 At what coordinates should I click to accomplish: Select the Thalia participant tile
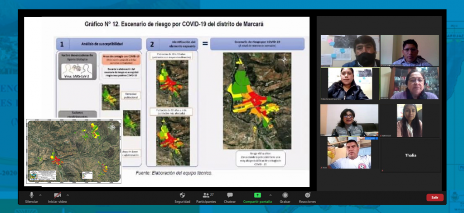coord(411,155)
